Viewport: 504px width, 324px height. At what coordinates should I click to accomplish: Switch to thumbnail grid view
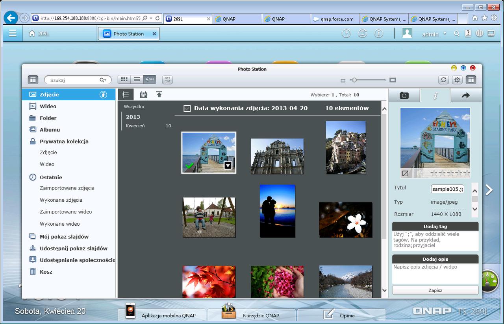click(x=124, y=79)
